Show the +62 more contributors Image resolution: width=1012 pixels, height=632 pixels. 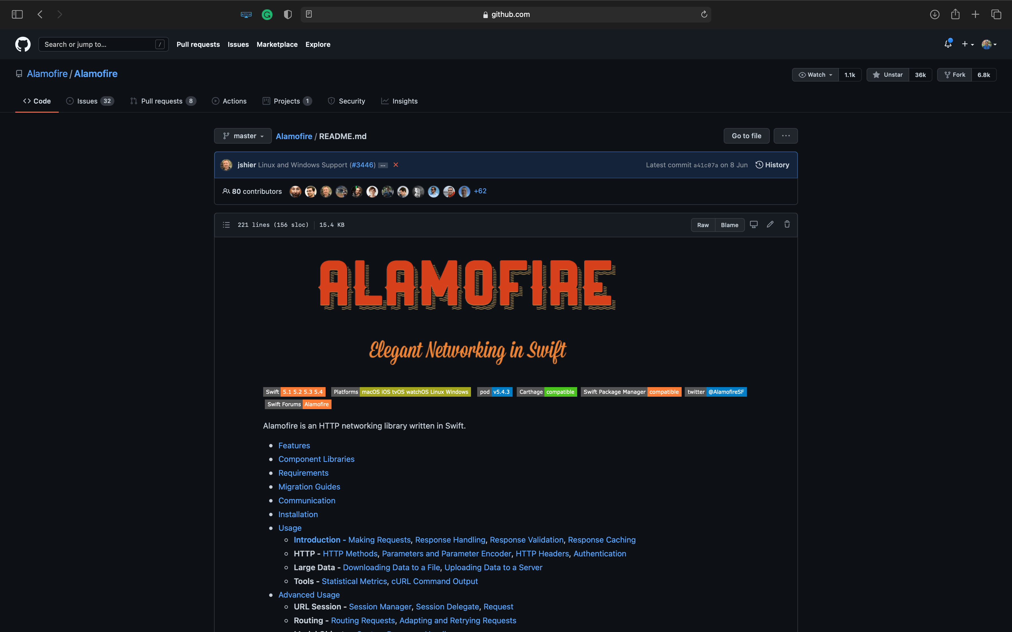[480, 191]
